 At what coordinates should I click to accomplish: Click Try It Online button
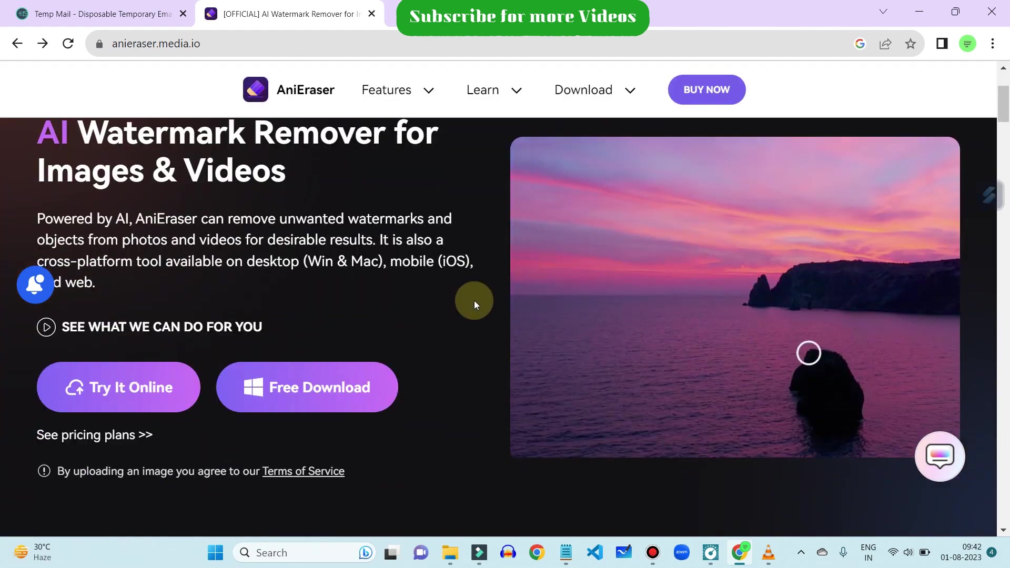[118, 387]
